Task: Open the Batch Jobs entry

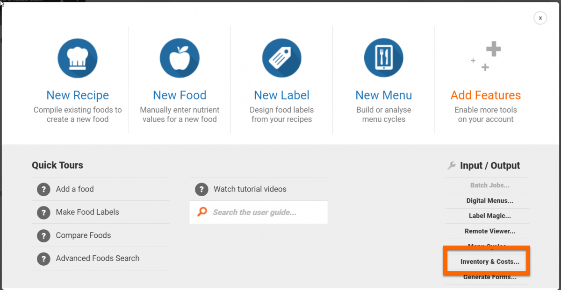Action: point(489,185)
